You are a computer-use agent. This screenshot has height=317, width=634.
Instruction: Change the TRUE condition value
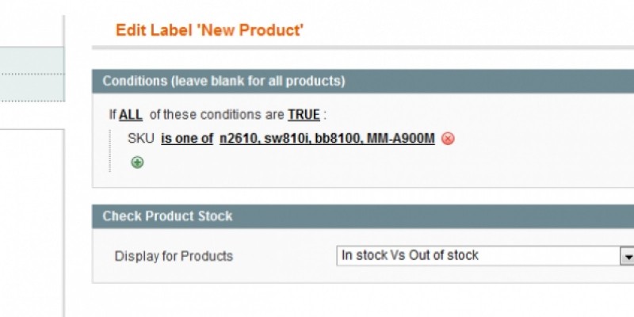coord(304,115)
